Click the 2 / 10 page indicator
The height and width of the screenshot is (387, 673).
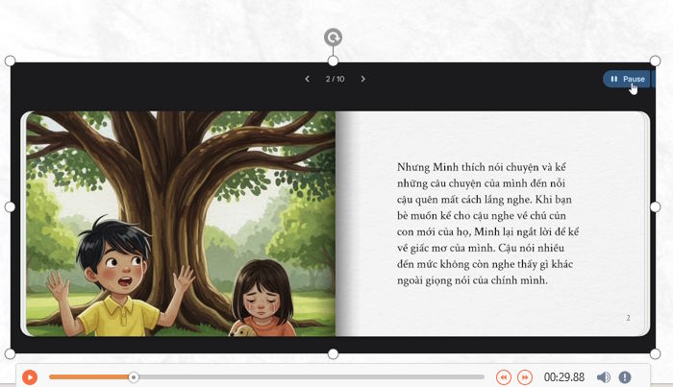pos(335,79)
